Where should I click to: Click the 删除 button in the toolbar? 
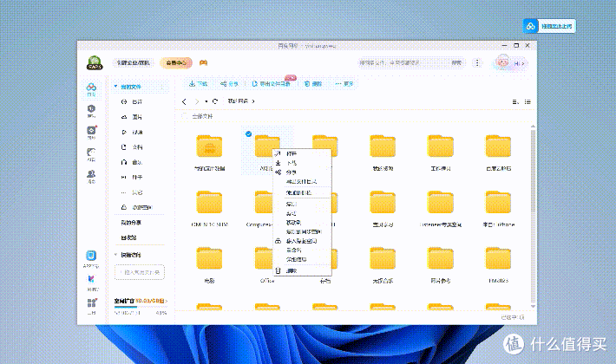[x=313, y=83]
